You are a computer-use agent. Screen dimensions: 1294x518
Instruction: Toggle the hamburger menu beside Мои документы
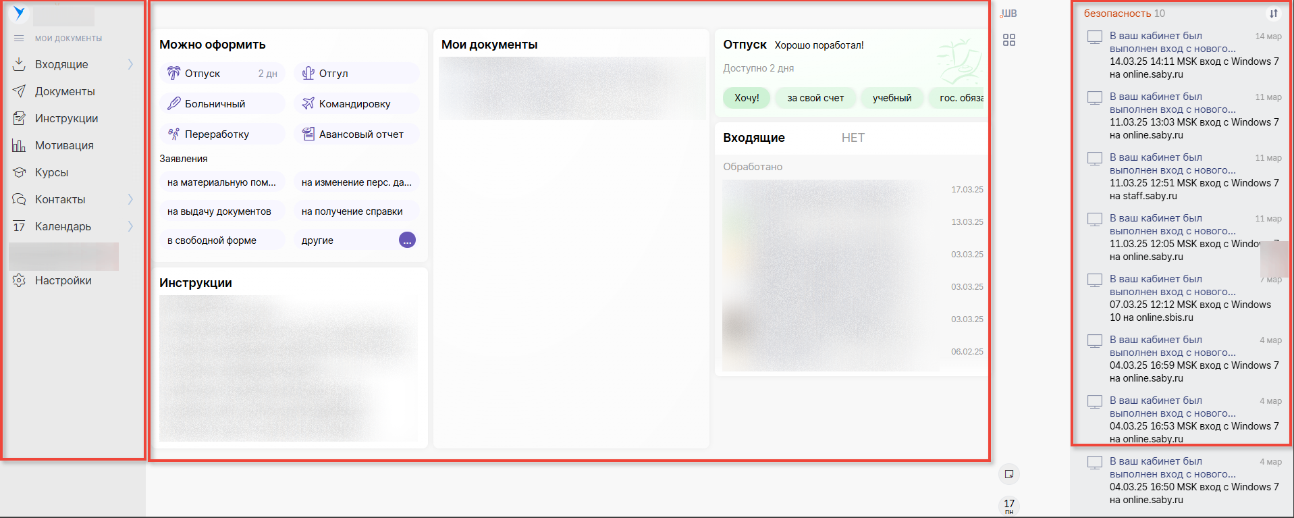click(x=19, y=38)
